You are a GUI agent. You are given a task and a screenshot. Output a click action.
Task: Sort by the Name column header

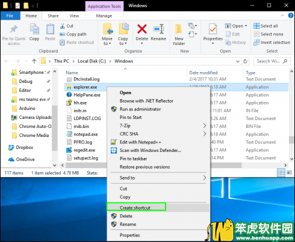coord(72,73)
